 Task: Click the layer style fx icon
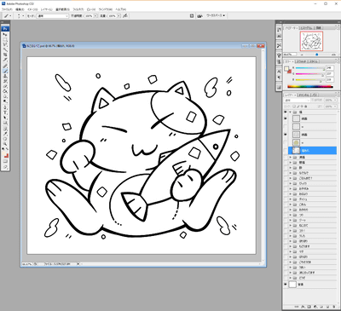point(303,307)
